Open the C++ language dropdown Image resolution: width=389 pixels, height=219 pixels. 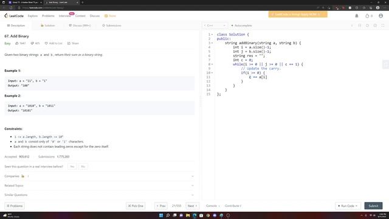215,26
